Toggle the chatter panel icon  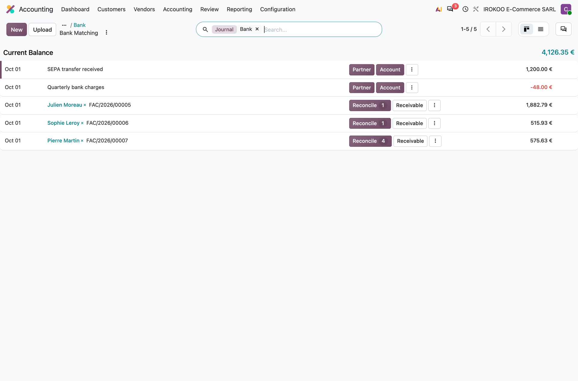tap(563, 29)
